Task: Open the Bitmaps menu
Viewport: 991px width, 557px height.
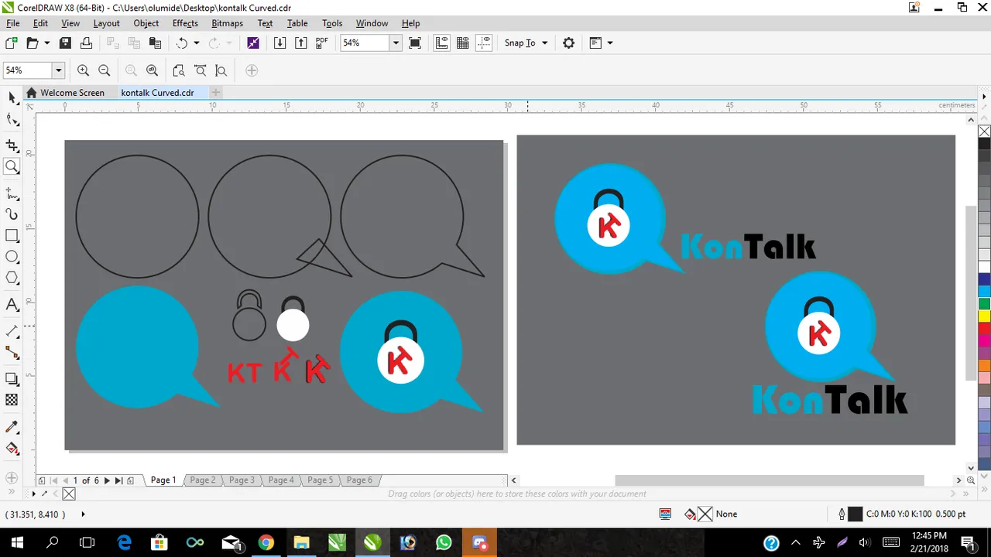Action: [x=227, y=23]
